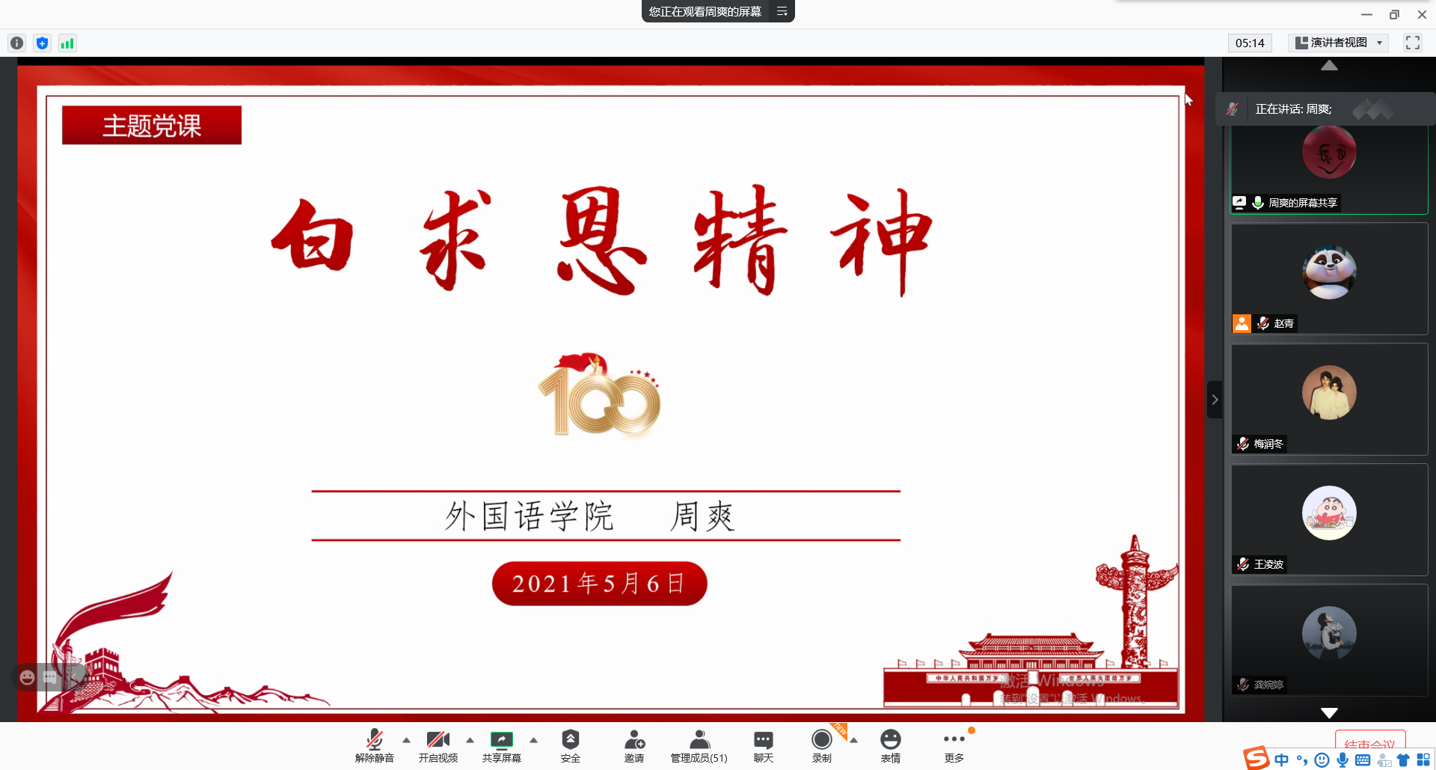The image size is (1436, 770).
Task: Expand audio options arrow beside 解除静音
Action: click(x=406, y=740)
